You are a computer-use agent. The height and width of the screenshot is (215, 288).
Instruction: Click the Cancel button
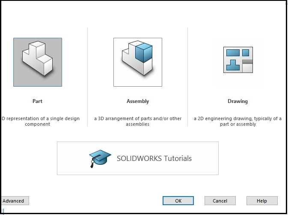tap(220, 201)
